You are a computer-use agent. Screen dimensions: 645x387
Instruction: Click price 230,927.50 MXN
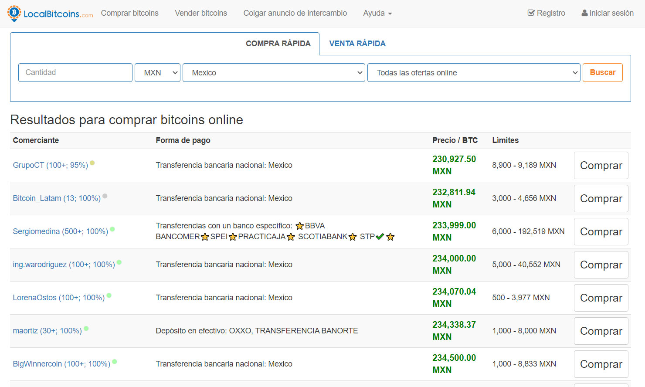pos(454,165)
